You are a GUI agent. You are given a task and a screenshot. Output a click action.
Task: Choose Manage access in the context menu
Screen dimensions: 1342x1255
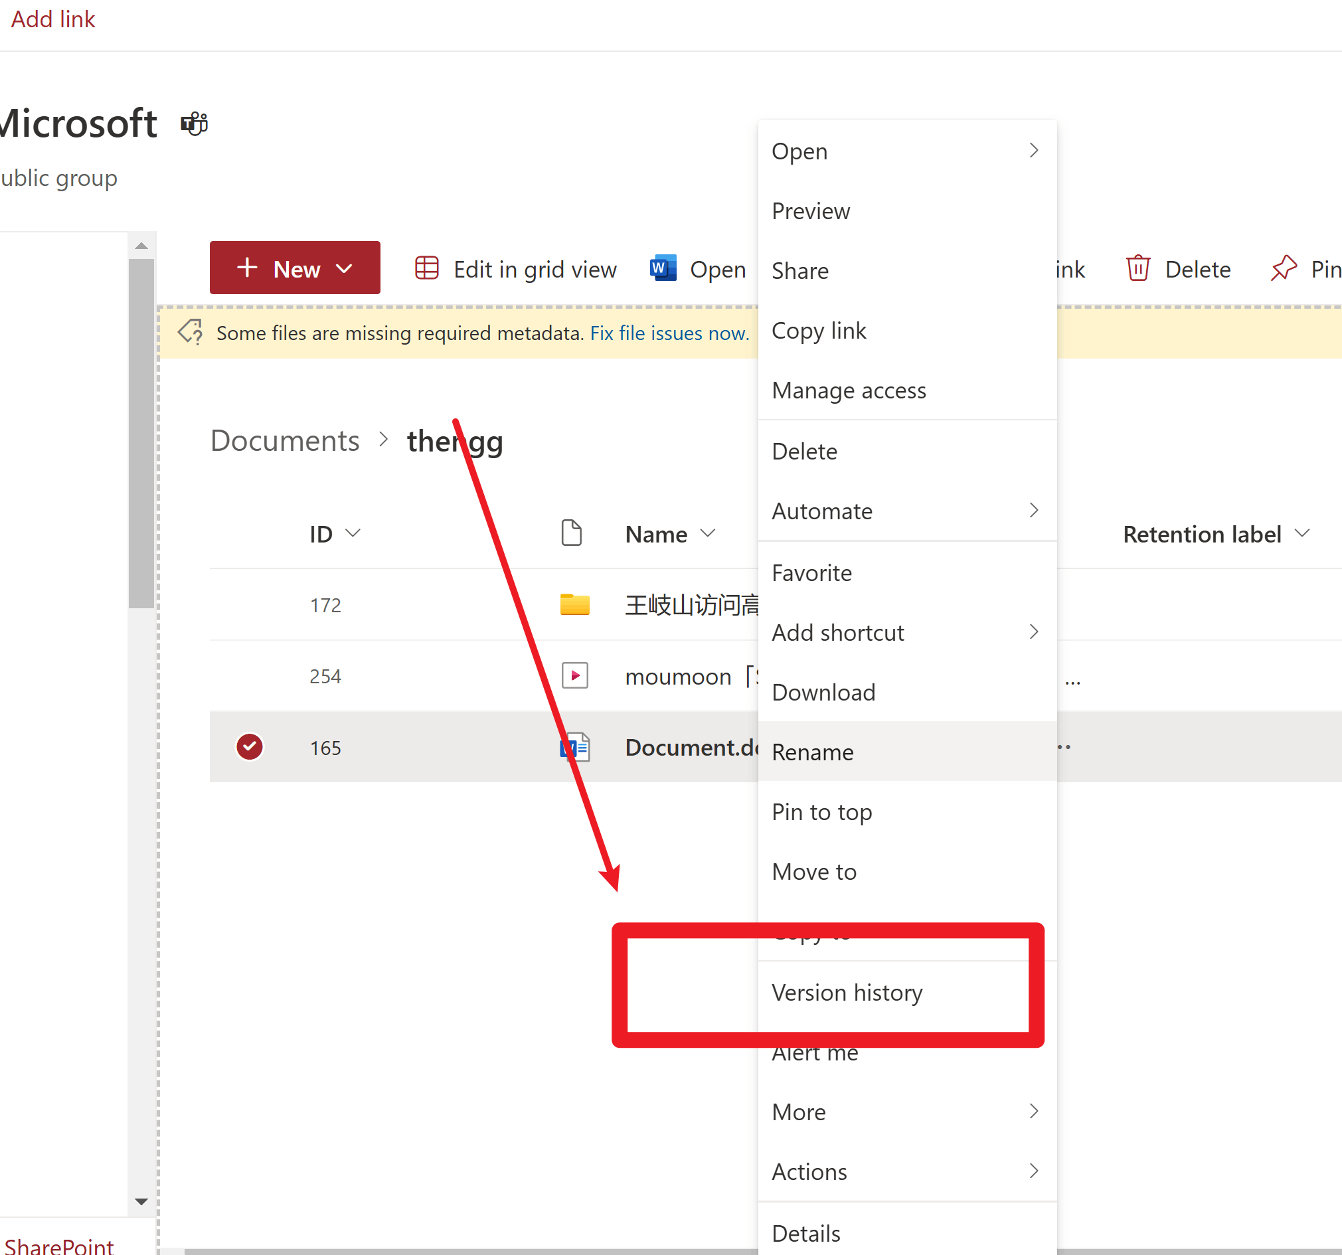pyautogui.click(x=907, y=390)
